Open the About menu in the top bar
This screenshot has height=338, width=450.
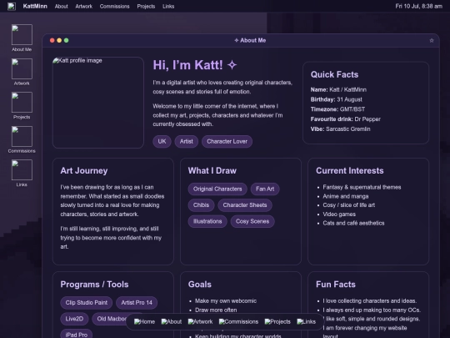pyautogui.click(x=62, y=7)
